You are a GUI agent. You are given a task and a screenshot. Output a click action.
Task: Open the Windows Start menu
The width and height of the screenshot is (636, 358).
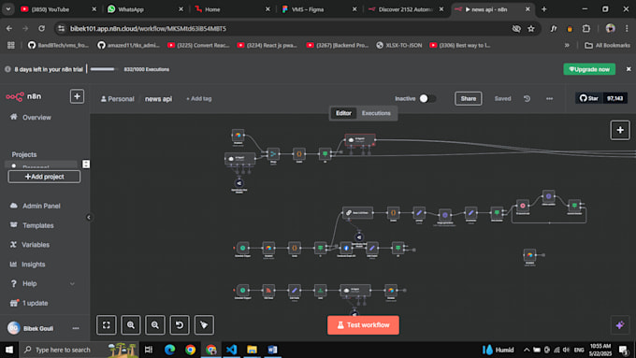pos(9,350)
